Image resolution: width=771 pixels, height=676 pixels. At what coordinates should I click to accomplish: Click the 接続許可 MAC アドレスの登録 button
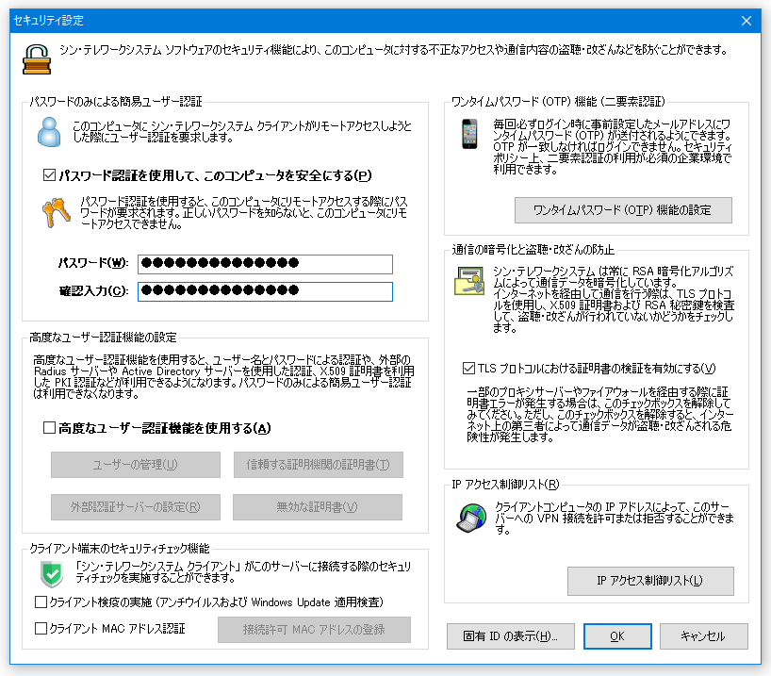[314, 629]
